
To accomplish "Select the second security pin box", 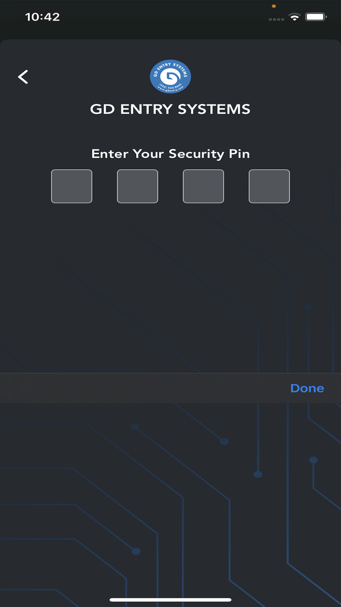I will pos(137,186).
